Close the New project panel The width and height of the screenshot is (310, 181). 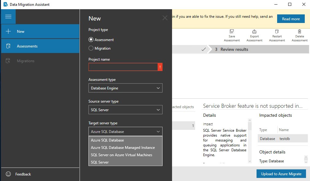(165, 18)
